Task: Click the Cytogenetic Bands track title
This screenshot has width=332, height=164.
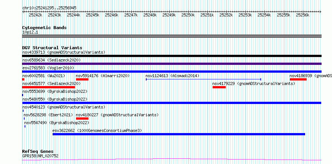Action: [x=44, y=28]
